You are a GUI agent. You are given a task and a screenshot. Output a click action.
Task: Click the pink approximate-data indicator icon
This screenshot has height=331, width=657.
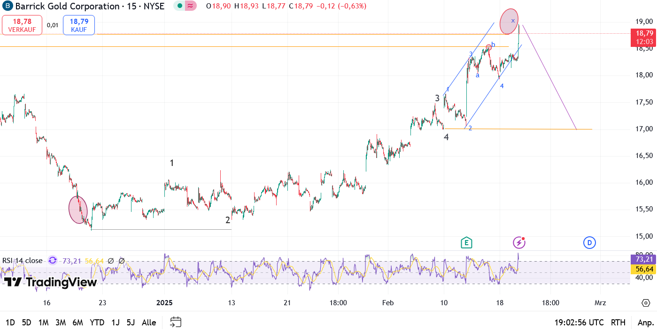tap(190, 6)
